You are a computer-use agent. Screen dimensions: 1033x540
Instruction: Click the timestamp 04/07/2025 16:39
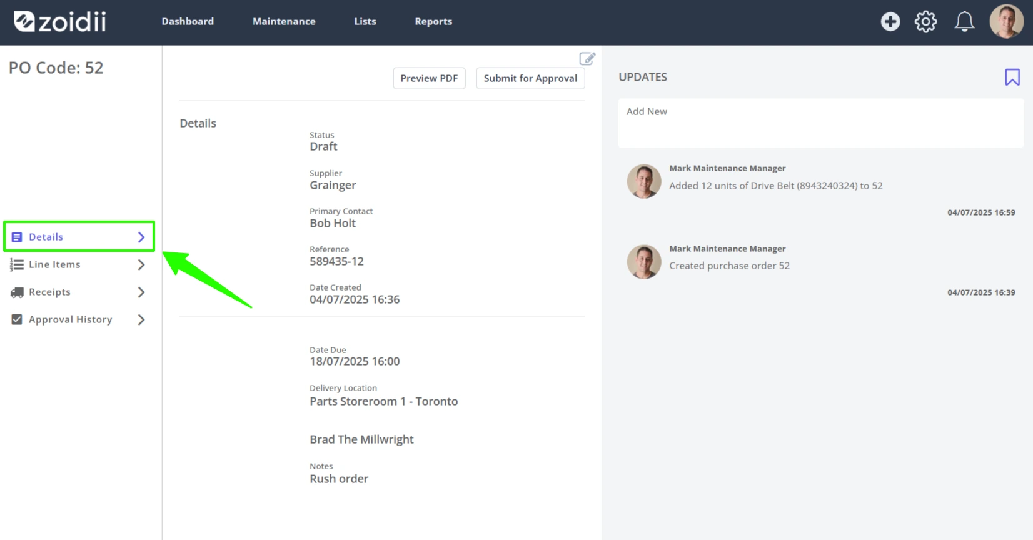point(981,292)
